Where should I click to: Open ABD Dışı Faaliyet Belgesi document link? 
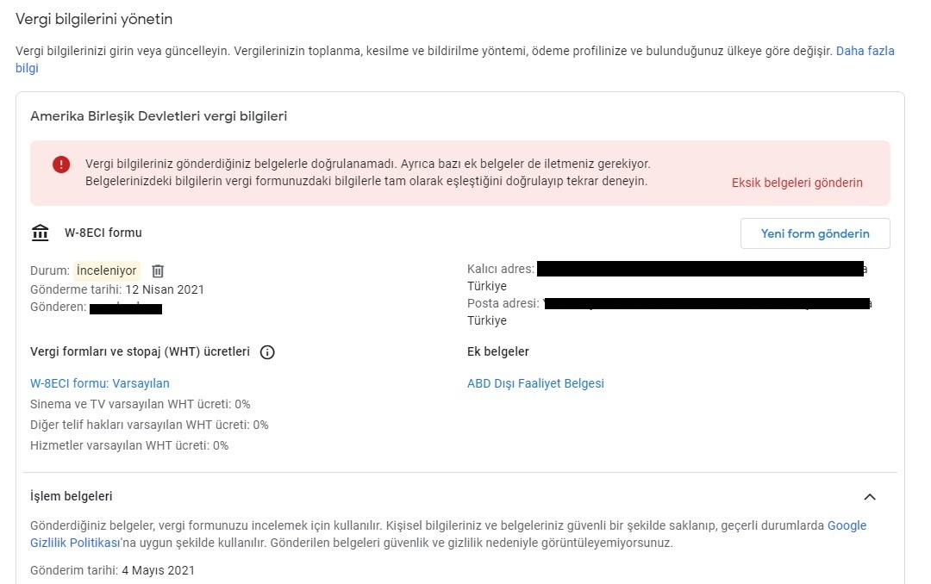535,383
